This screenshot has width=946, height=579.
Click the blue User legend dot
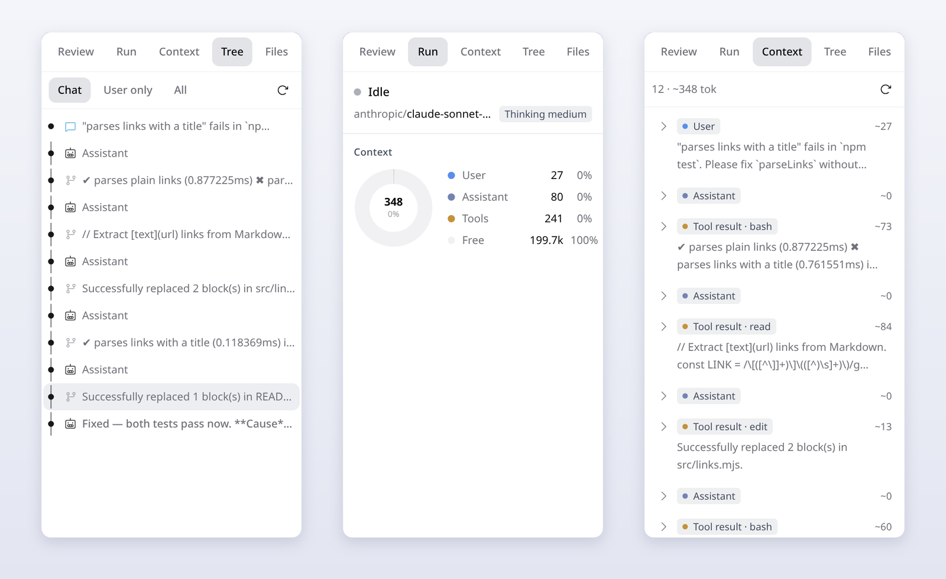click(451, 175)
